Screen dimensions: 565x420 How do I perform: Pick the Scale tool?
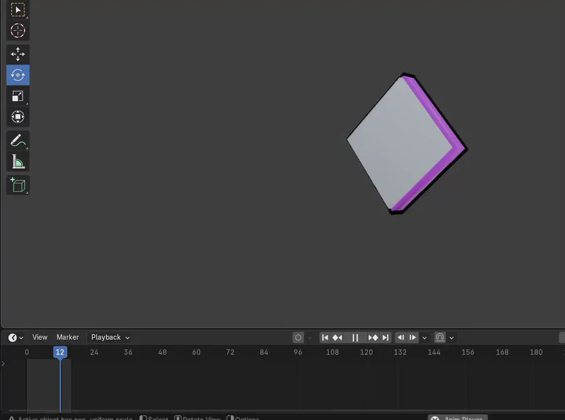[18, 96]
